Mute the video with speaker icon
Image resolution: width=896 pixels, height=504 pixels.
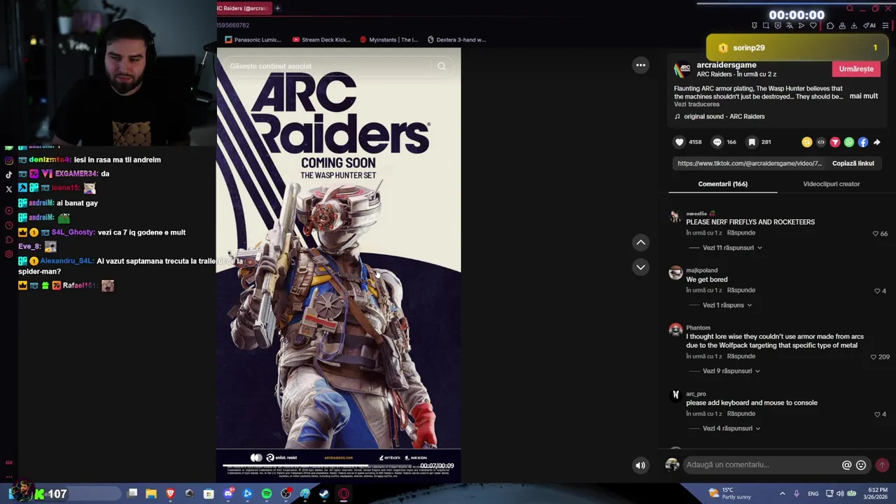(640, 465)
